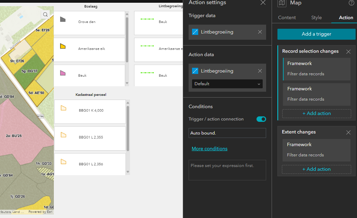Remove Lintbegroeiing from Trigger data
Image resolution: width=357 pixels, height=218 pixels.
coord(260,32)
